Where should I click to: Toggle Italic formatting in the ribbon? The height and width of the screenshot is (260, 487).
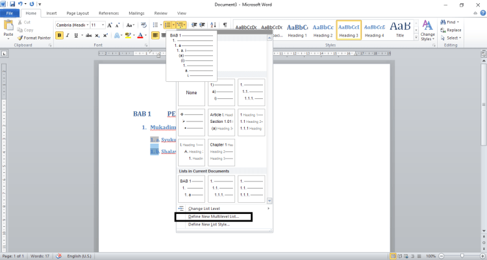click(68, 35)
